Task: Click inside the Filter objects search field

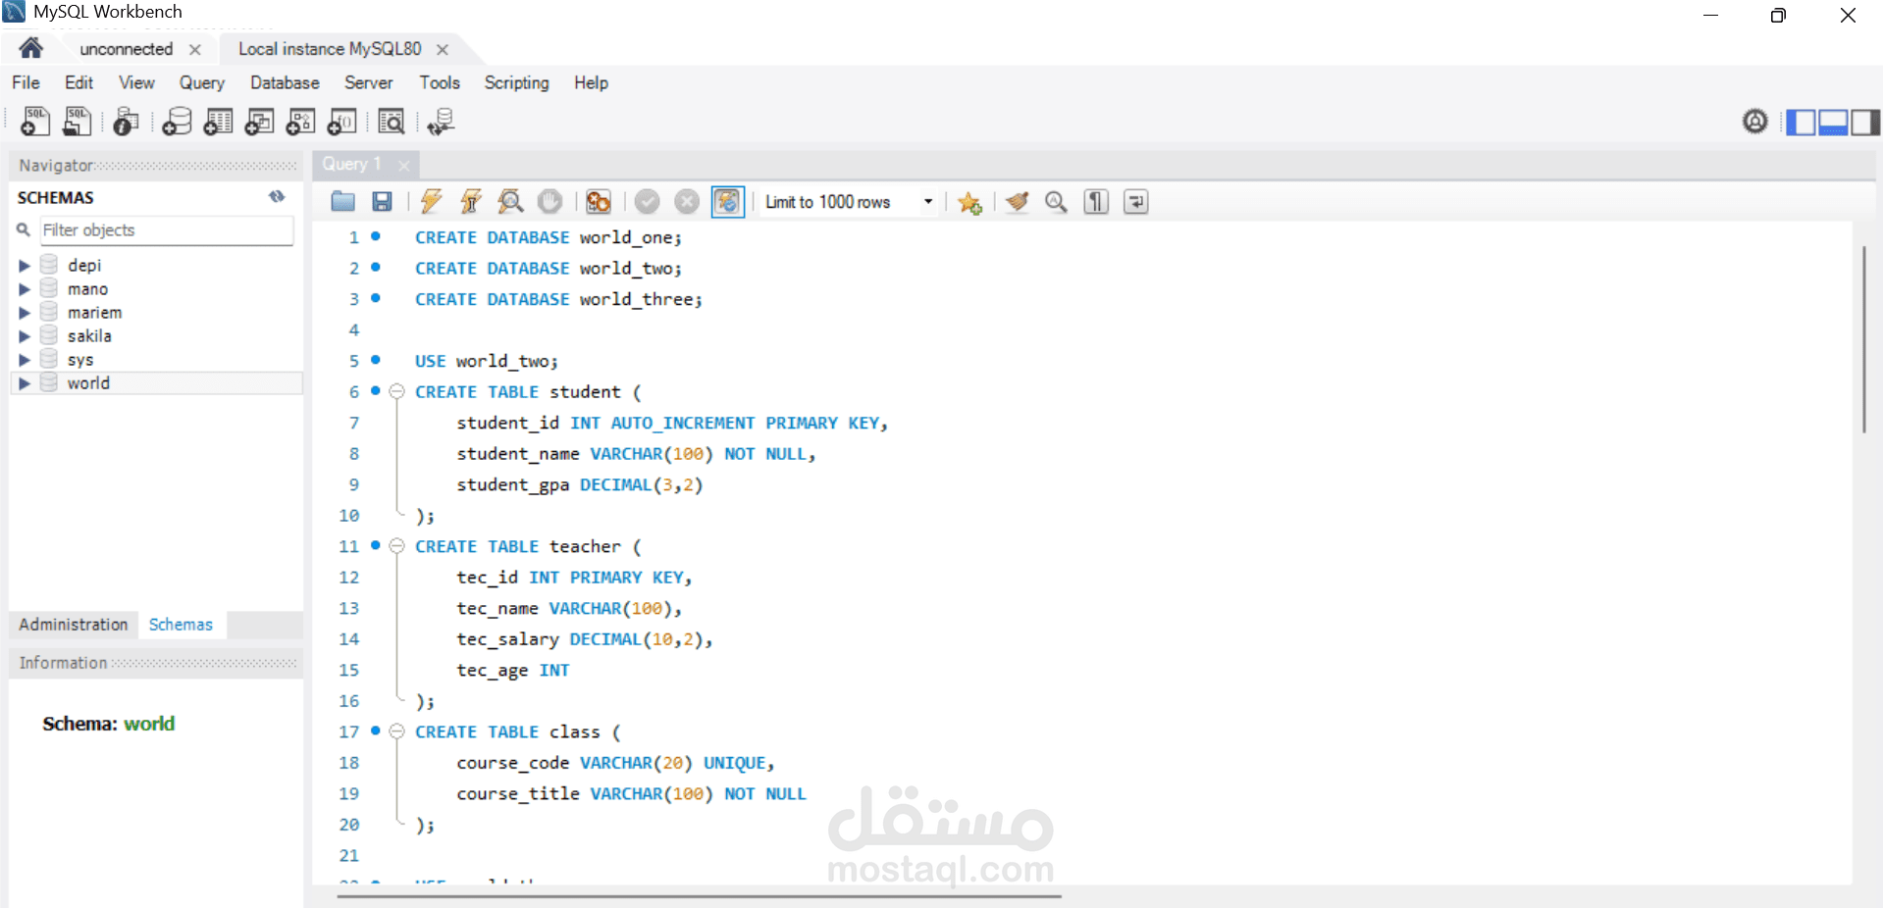Action: 165,230
